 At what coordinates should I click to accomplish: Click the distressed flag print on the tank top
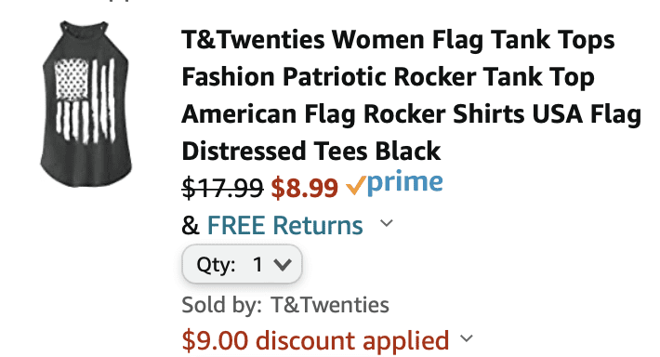coord(85,101)
